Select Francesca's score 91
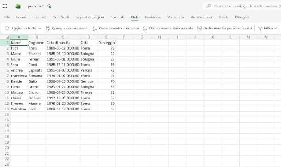 tap(106, 76)
